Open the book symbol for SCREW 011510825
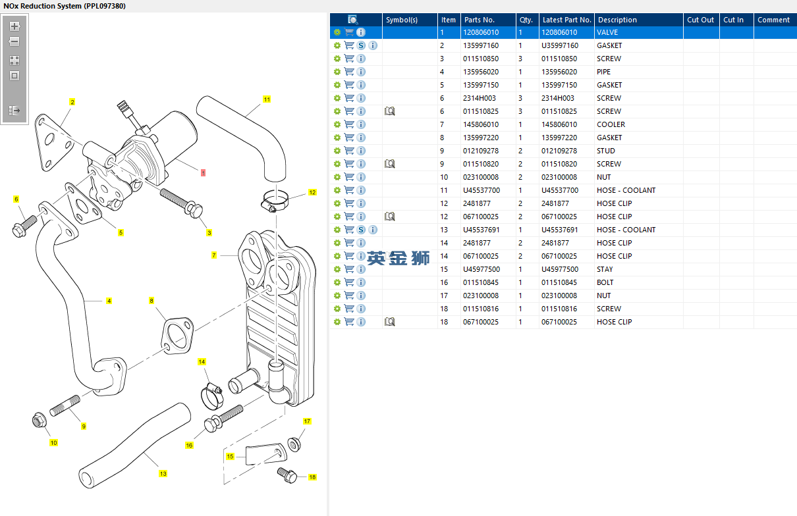 [390, 111]
